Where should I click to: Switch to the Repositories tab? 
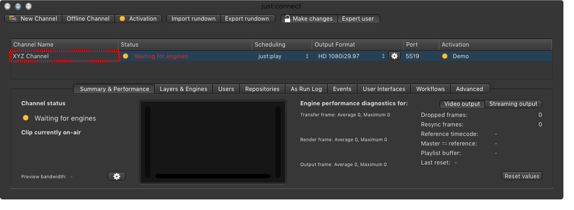tap(262, 89)
